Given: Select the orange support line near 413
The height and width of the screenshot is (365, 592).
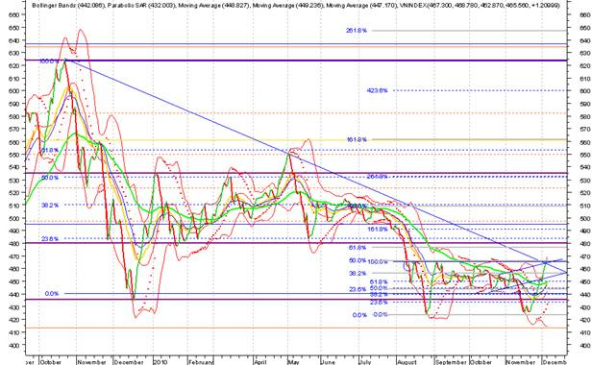Looking at the screenshot, I should [x=296, y=328].
